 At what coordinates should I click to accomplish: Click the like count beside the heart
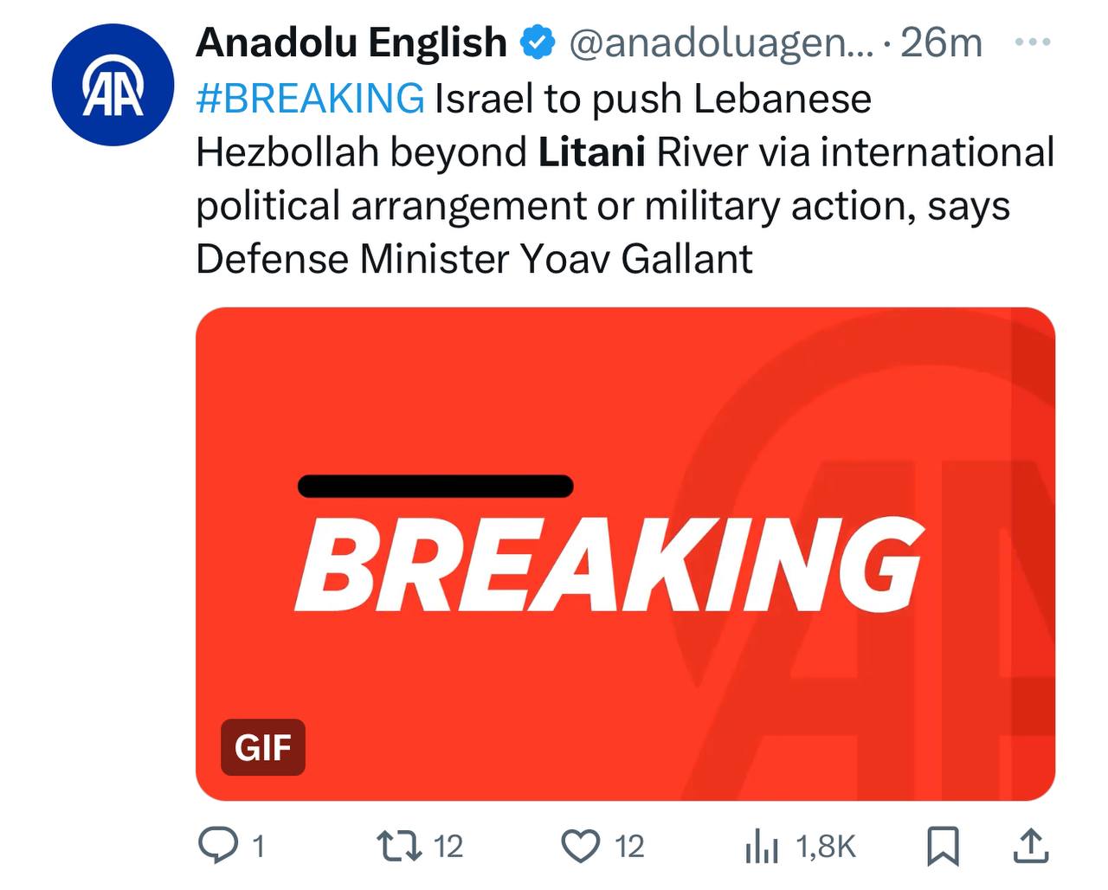pyautogui.click(x=629, y=846)
